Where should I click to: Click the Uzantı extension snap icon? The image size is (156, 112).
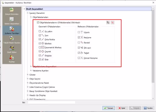(x=82, y=32)
